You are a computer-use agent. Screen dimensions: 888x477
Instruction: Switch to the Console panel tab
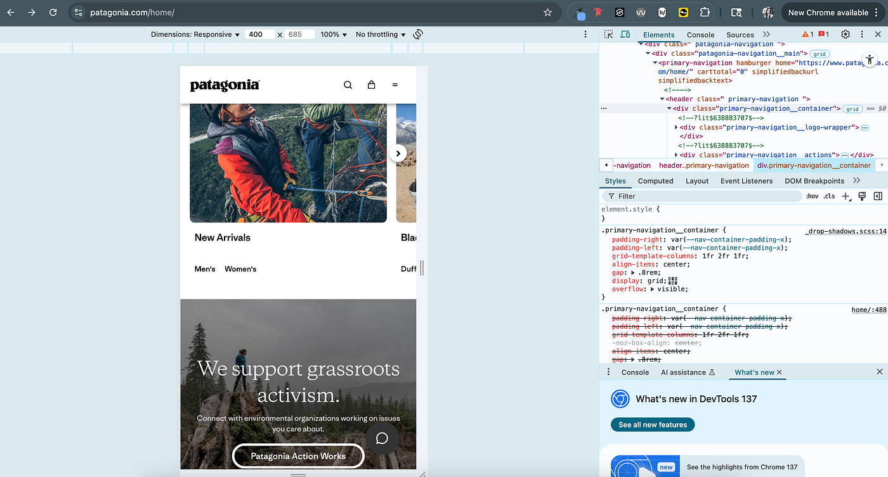coord(700,35)
